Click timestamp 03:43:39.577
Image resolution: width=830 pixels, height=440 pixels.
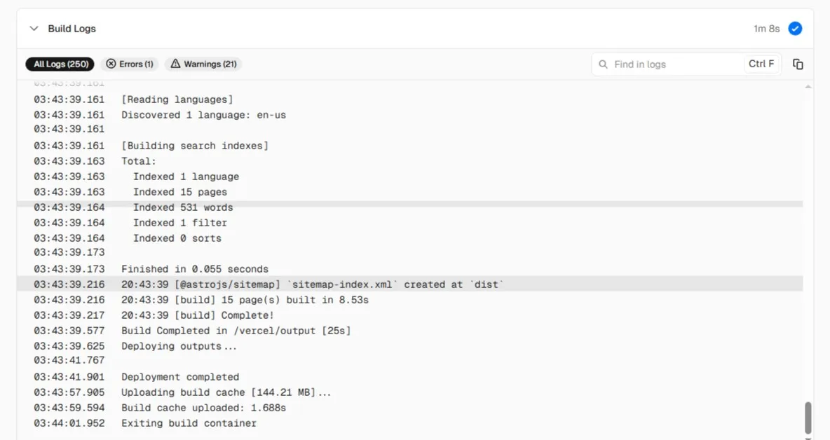click(69, 331)
